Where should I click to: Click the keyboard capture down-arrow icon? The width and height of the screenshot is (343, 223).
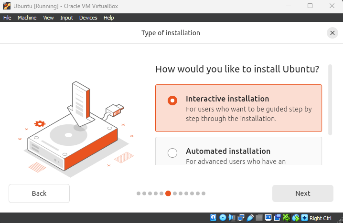point(304,218)
